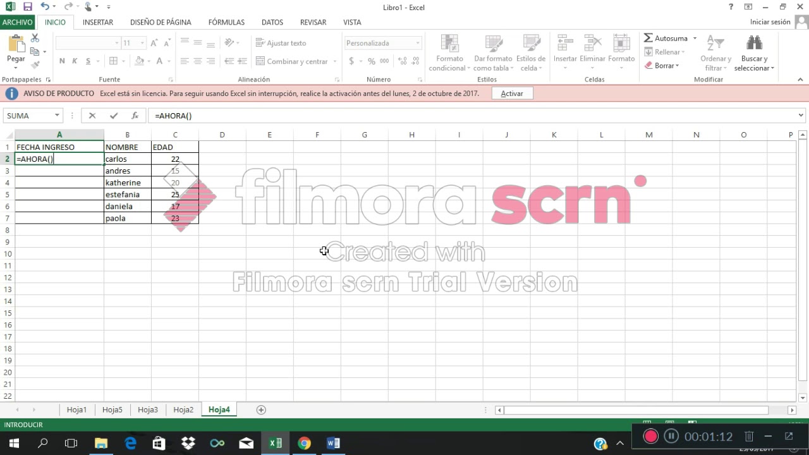Click the Insertar cells icon
Viewport: 809px width, 455px height.
[565, 43]
